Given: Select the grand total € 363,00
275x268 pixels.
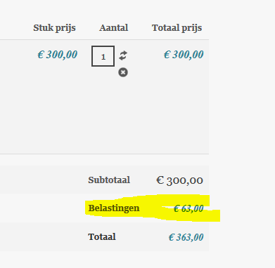Looking at the screenshot, I should 186,237.
